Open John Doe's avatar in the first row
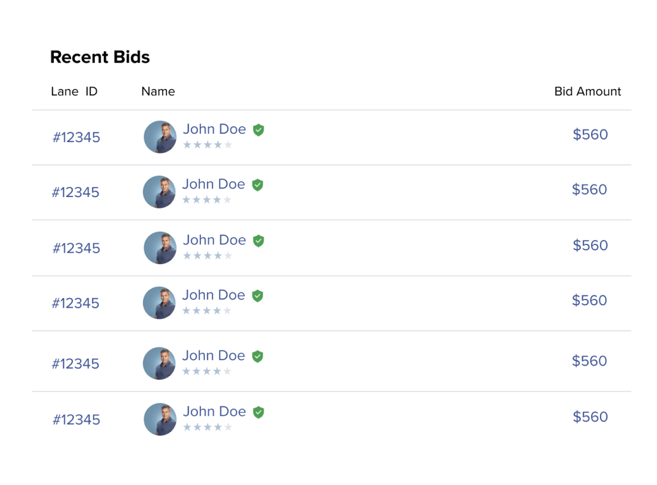Image resolution: width=657 pixels, height=485 pixels. [x=160, y=137]
